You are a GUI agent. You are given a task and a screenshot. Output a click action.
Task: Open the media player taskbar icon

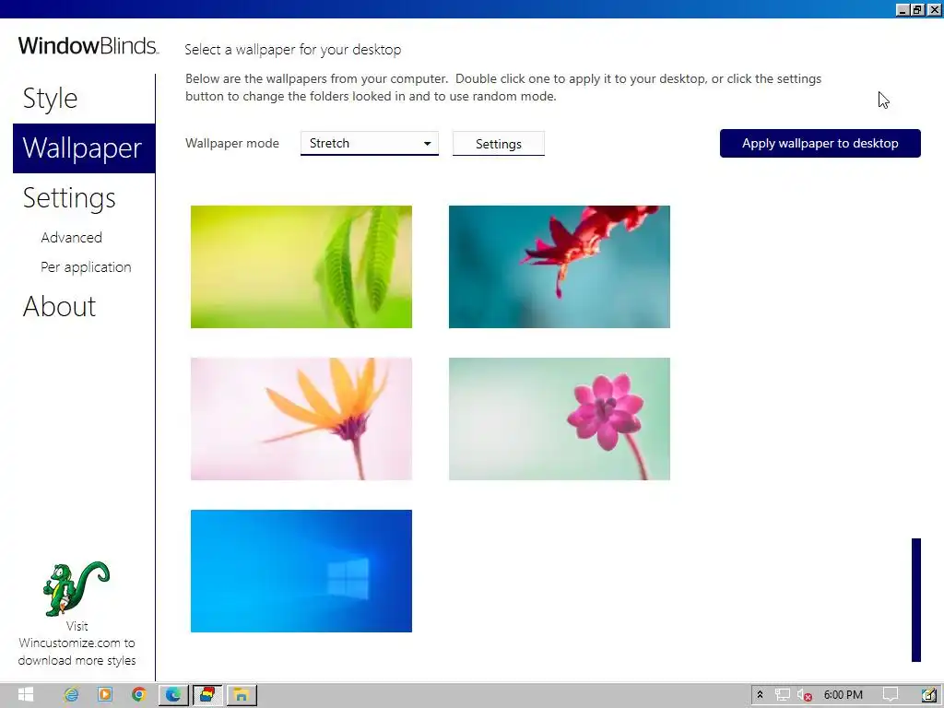[105, 695]
